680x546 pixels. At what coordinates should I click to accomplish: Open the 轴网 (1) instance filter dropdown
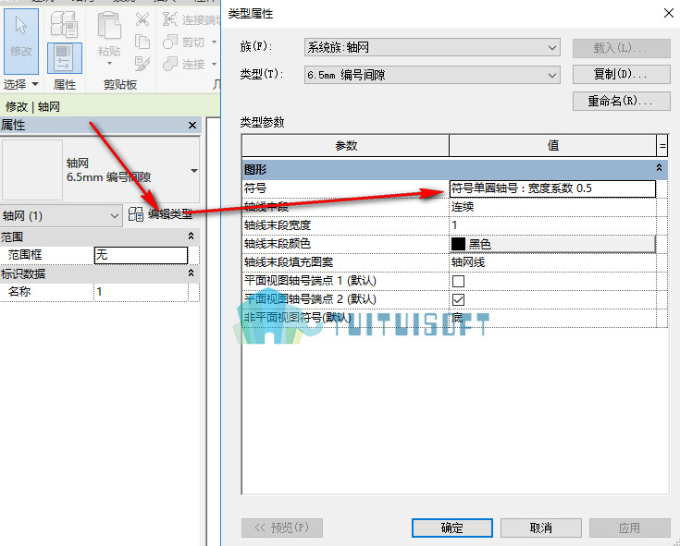point(61,215)
